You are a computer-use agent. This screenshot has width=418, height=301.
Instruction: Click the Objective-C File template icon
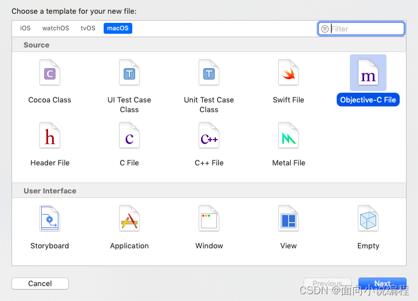368,73
